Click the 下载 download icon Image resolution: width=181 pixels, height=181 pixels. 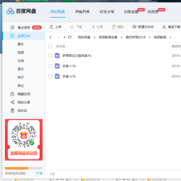(72, 27)
